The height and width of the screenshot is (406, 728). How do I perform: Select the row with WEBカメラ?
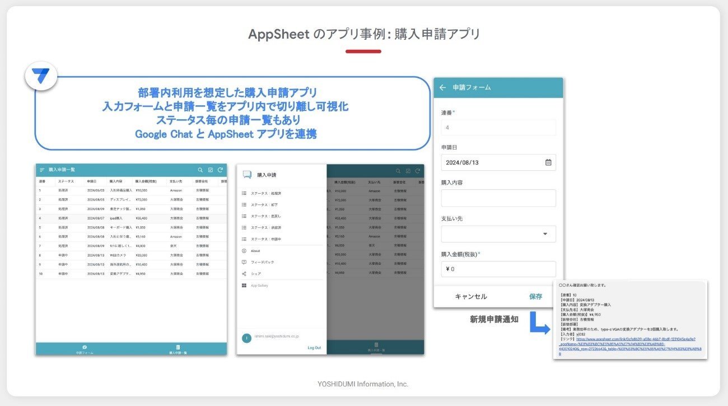click(x=131, y=255)
